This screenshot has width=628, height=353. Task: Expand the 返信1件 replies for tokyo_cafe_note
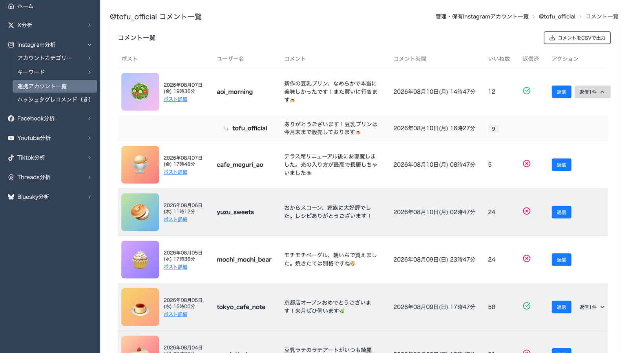point(592,307)
